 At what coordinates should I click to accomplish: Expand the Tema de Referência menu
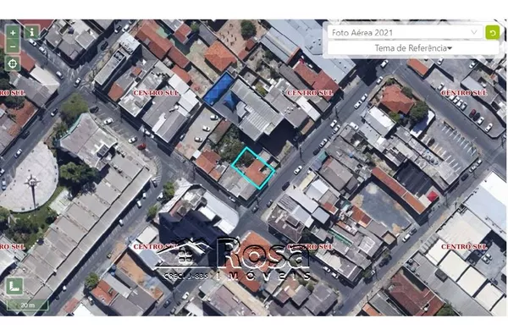click(413, 48)
